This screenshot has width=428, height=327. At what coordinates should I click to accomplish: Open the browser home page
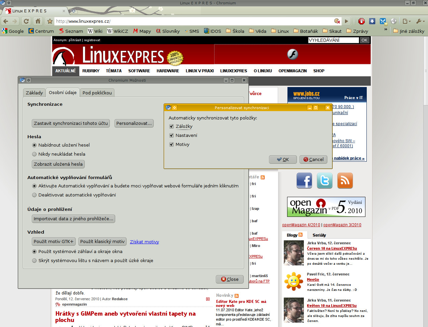38,21
